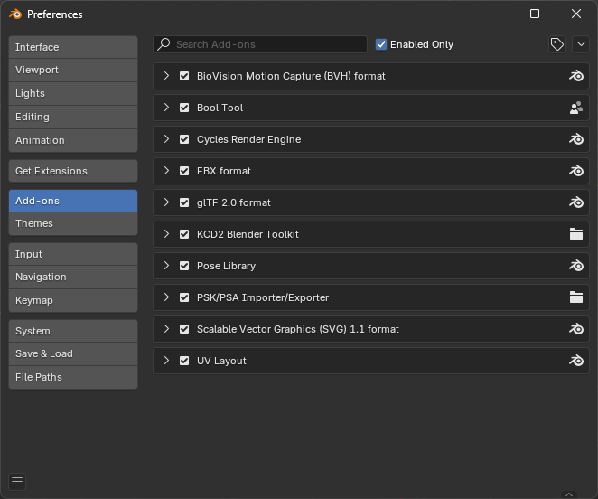Expand Scalable Vector Graphics add-on details
Image resolution: width=598 pixels, height=499 pixels.
tap(166, 329)
